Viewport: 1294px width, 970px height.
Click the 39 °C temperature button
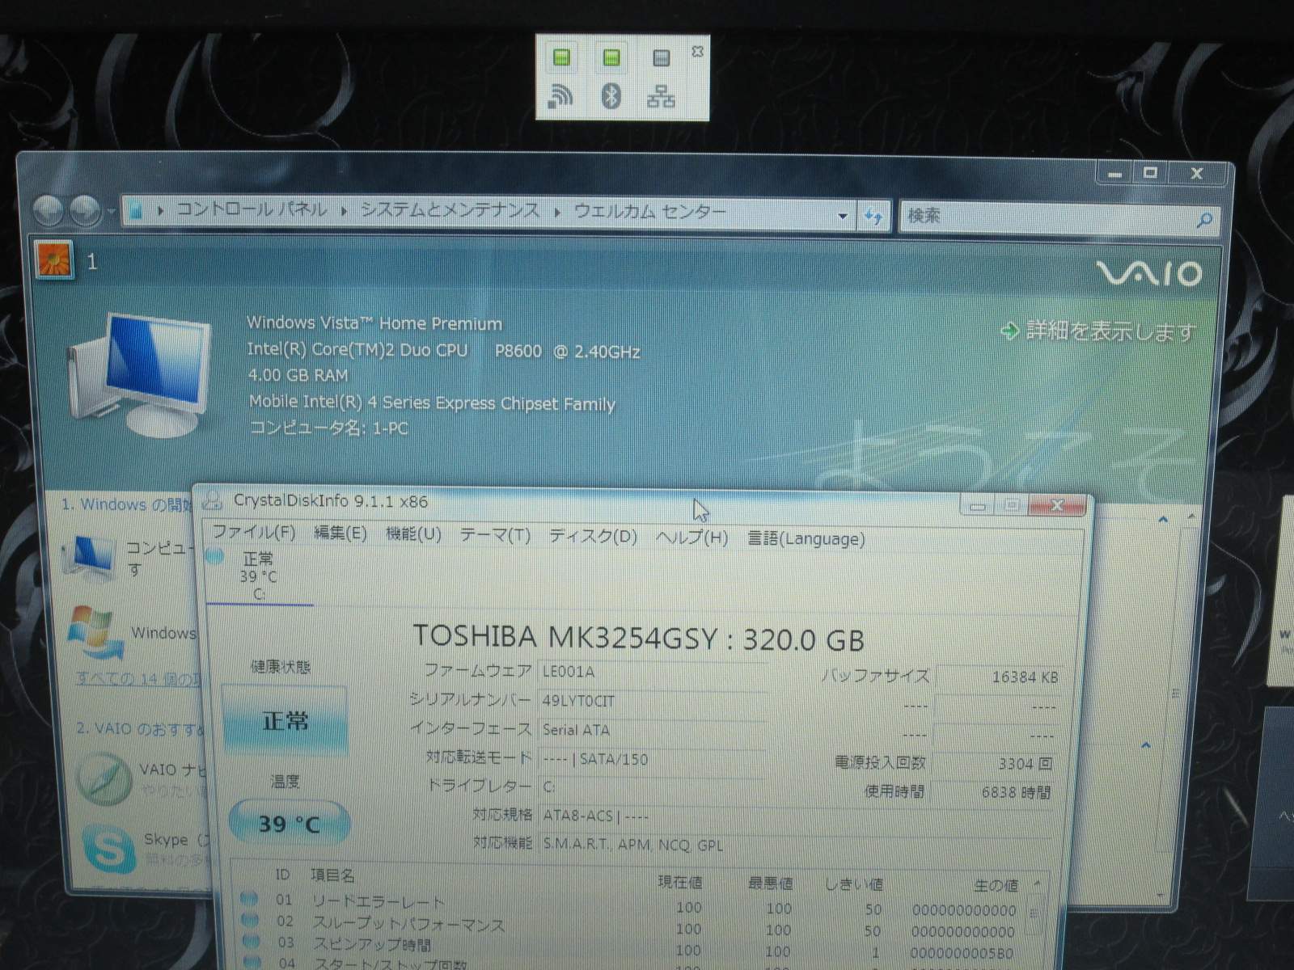[289, 824]
